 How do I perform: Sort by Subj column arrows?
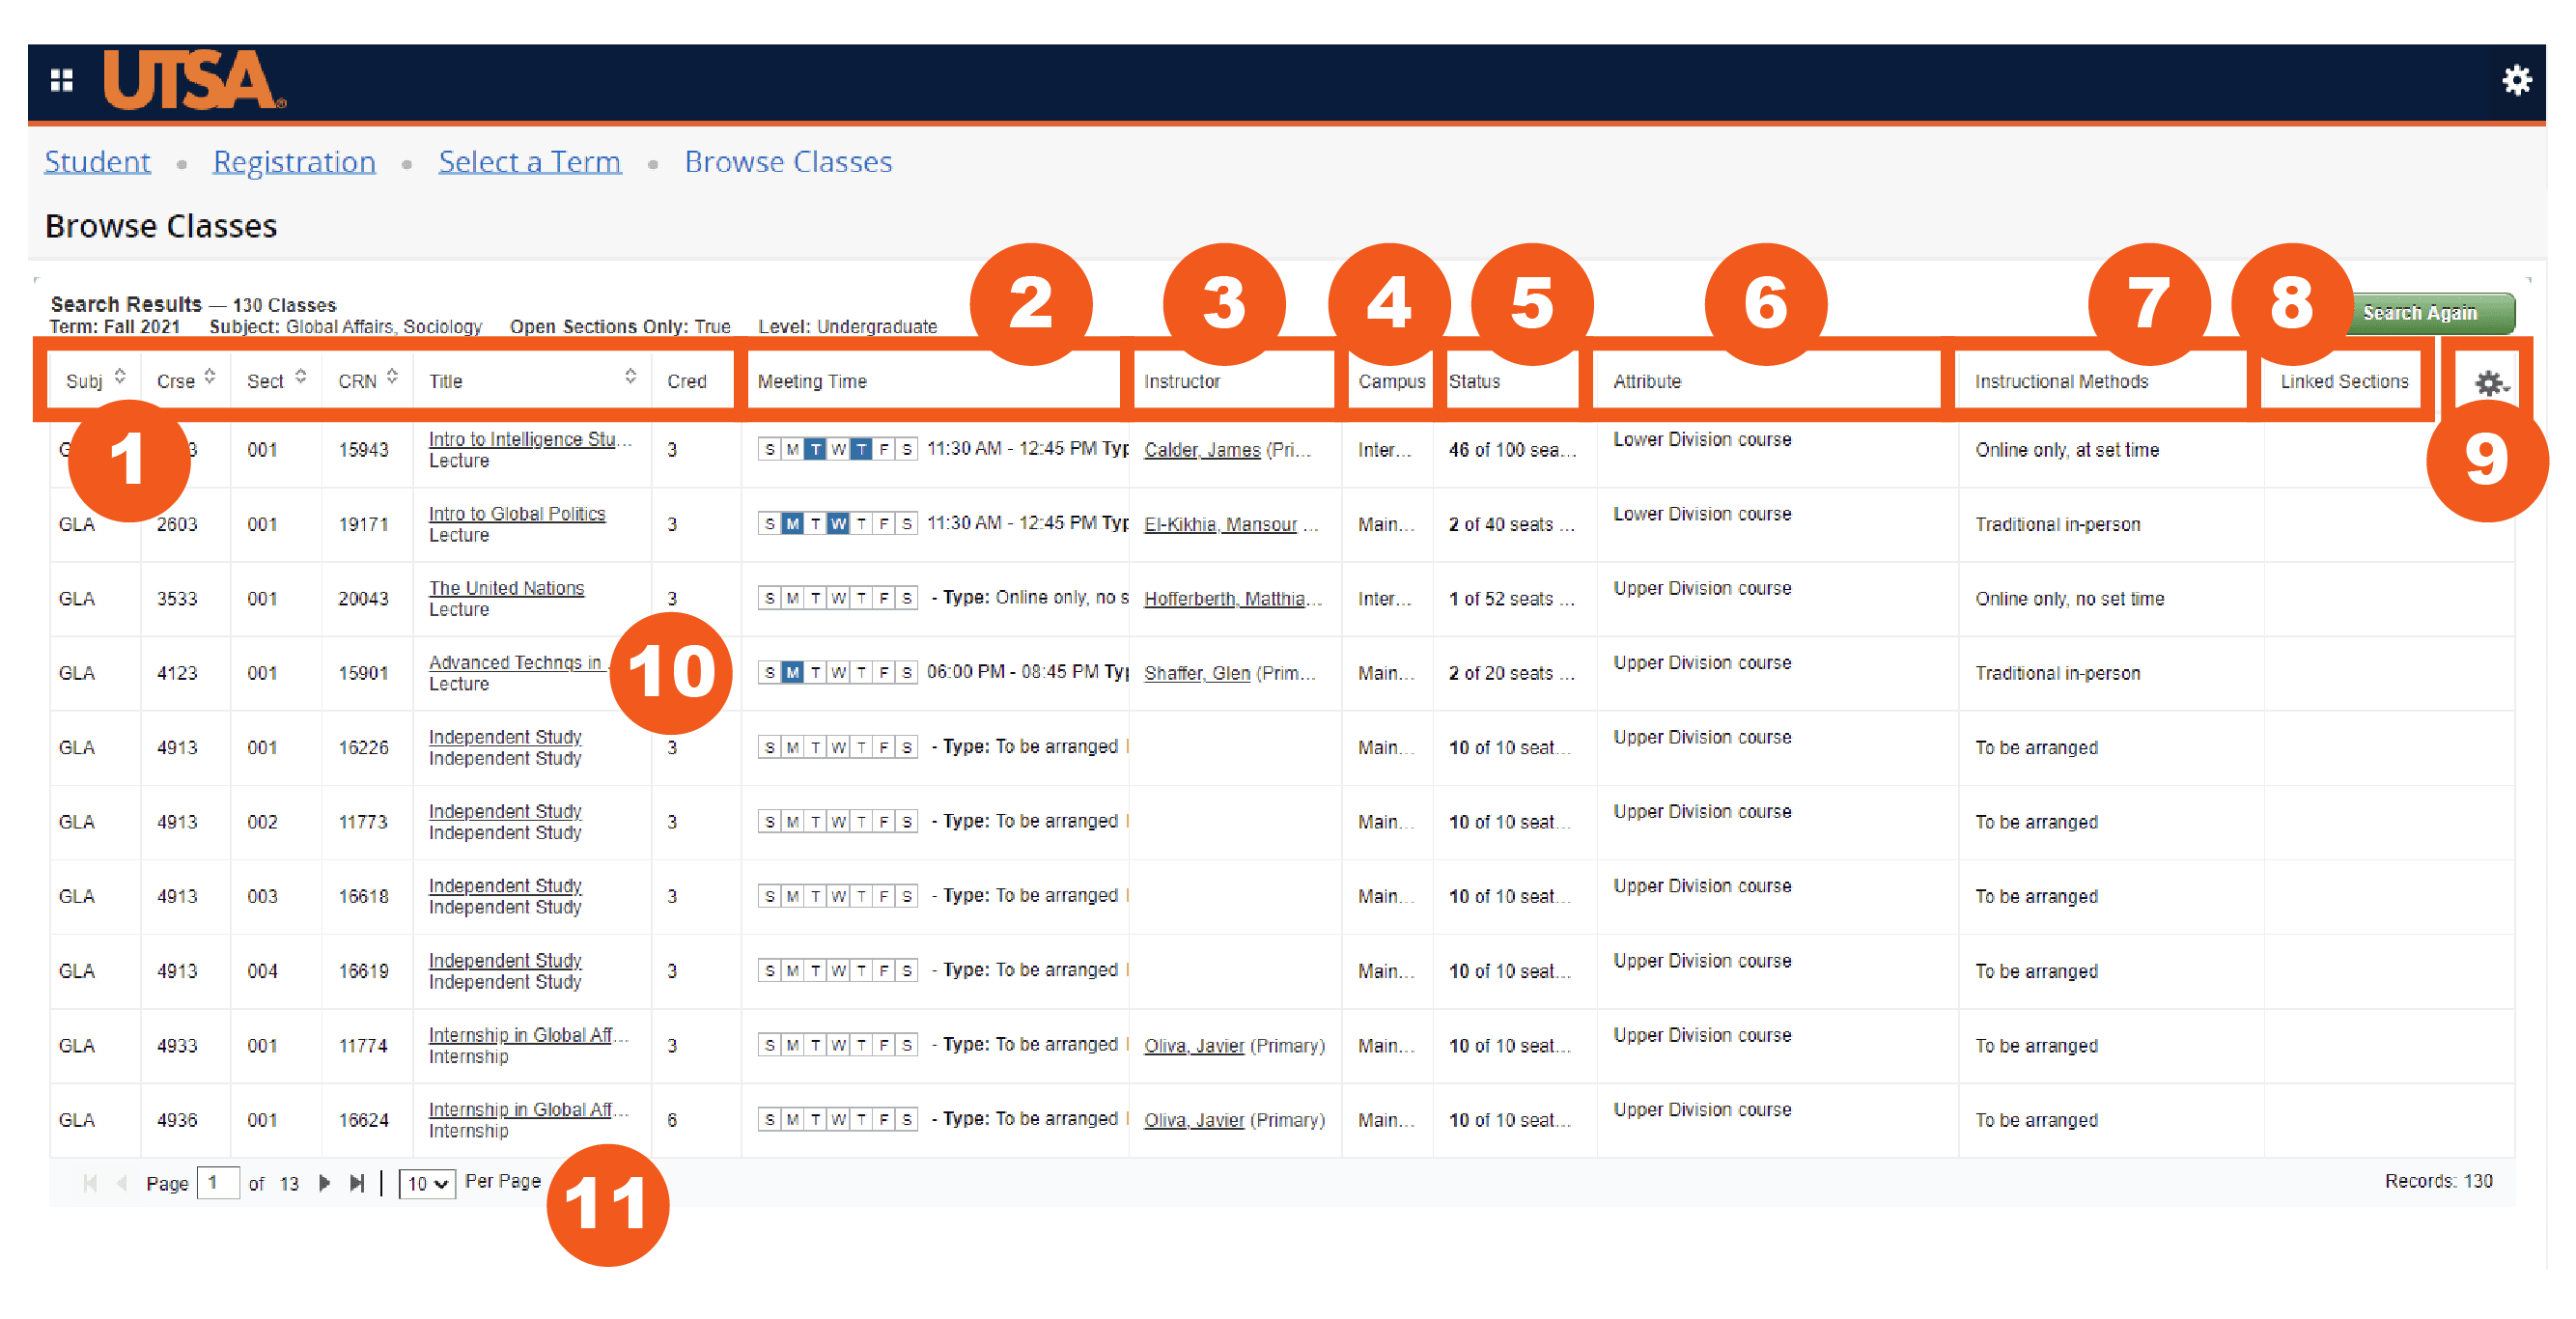120,377
